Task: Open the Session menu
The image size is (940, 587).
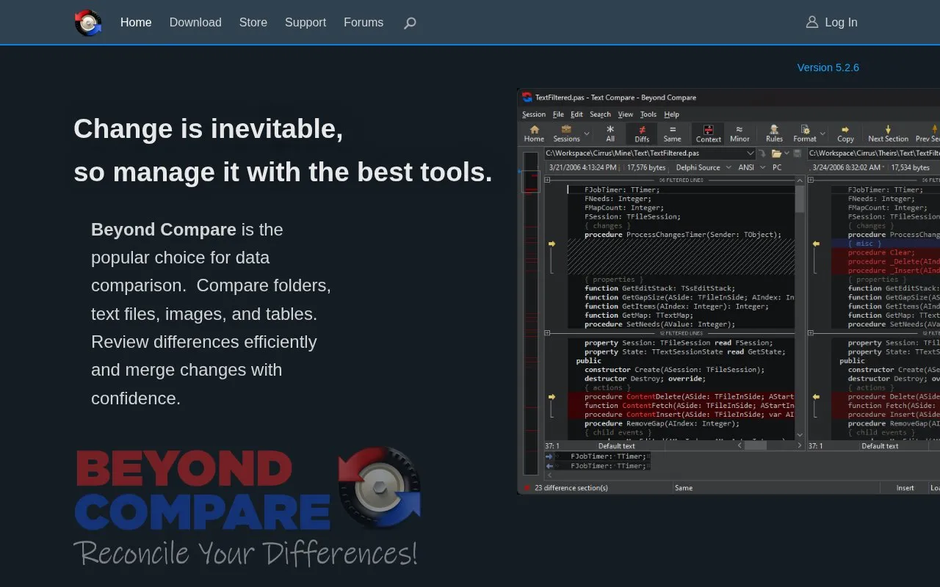Action: tap(534, 114)
